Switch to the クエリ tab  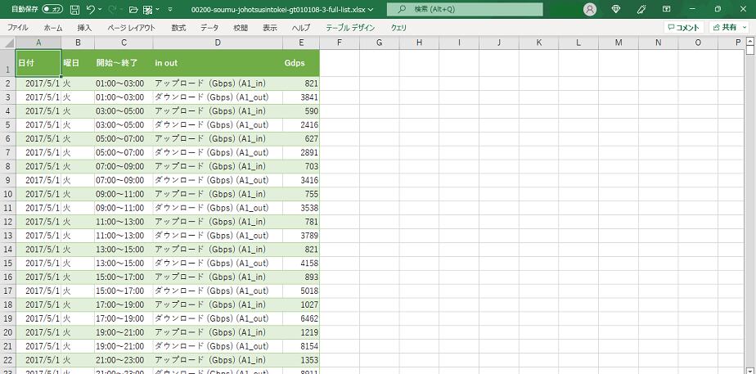click(x=398, y=28)
